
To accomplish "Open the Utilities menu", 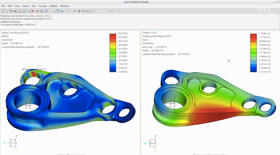I will pos(53,6).
